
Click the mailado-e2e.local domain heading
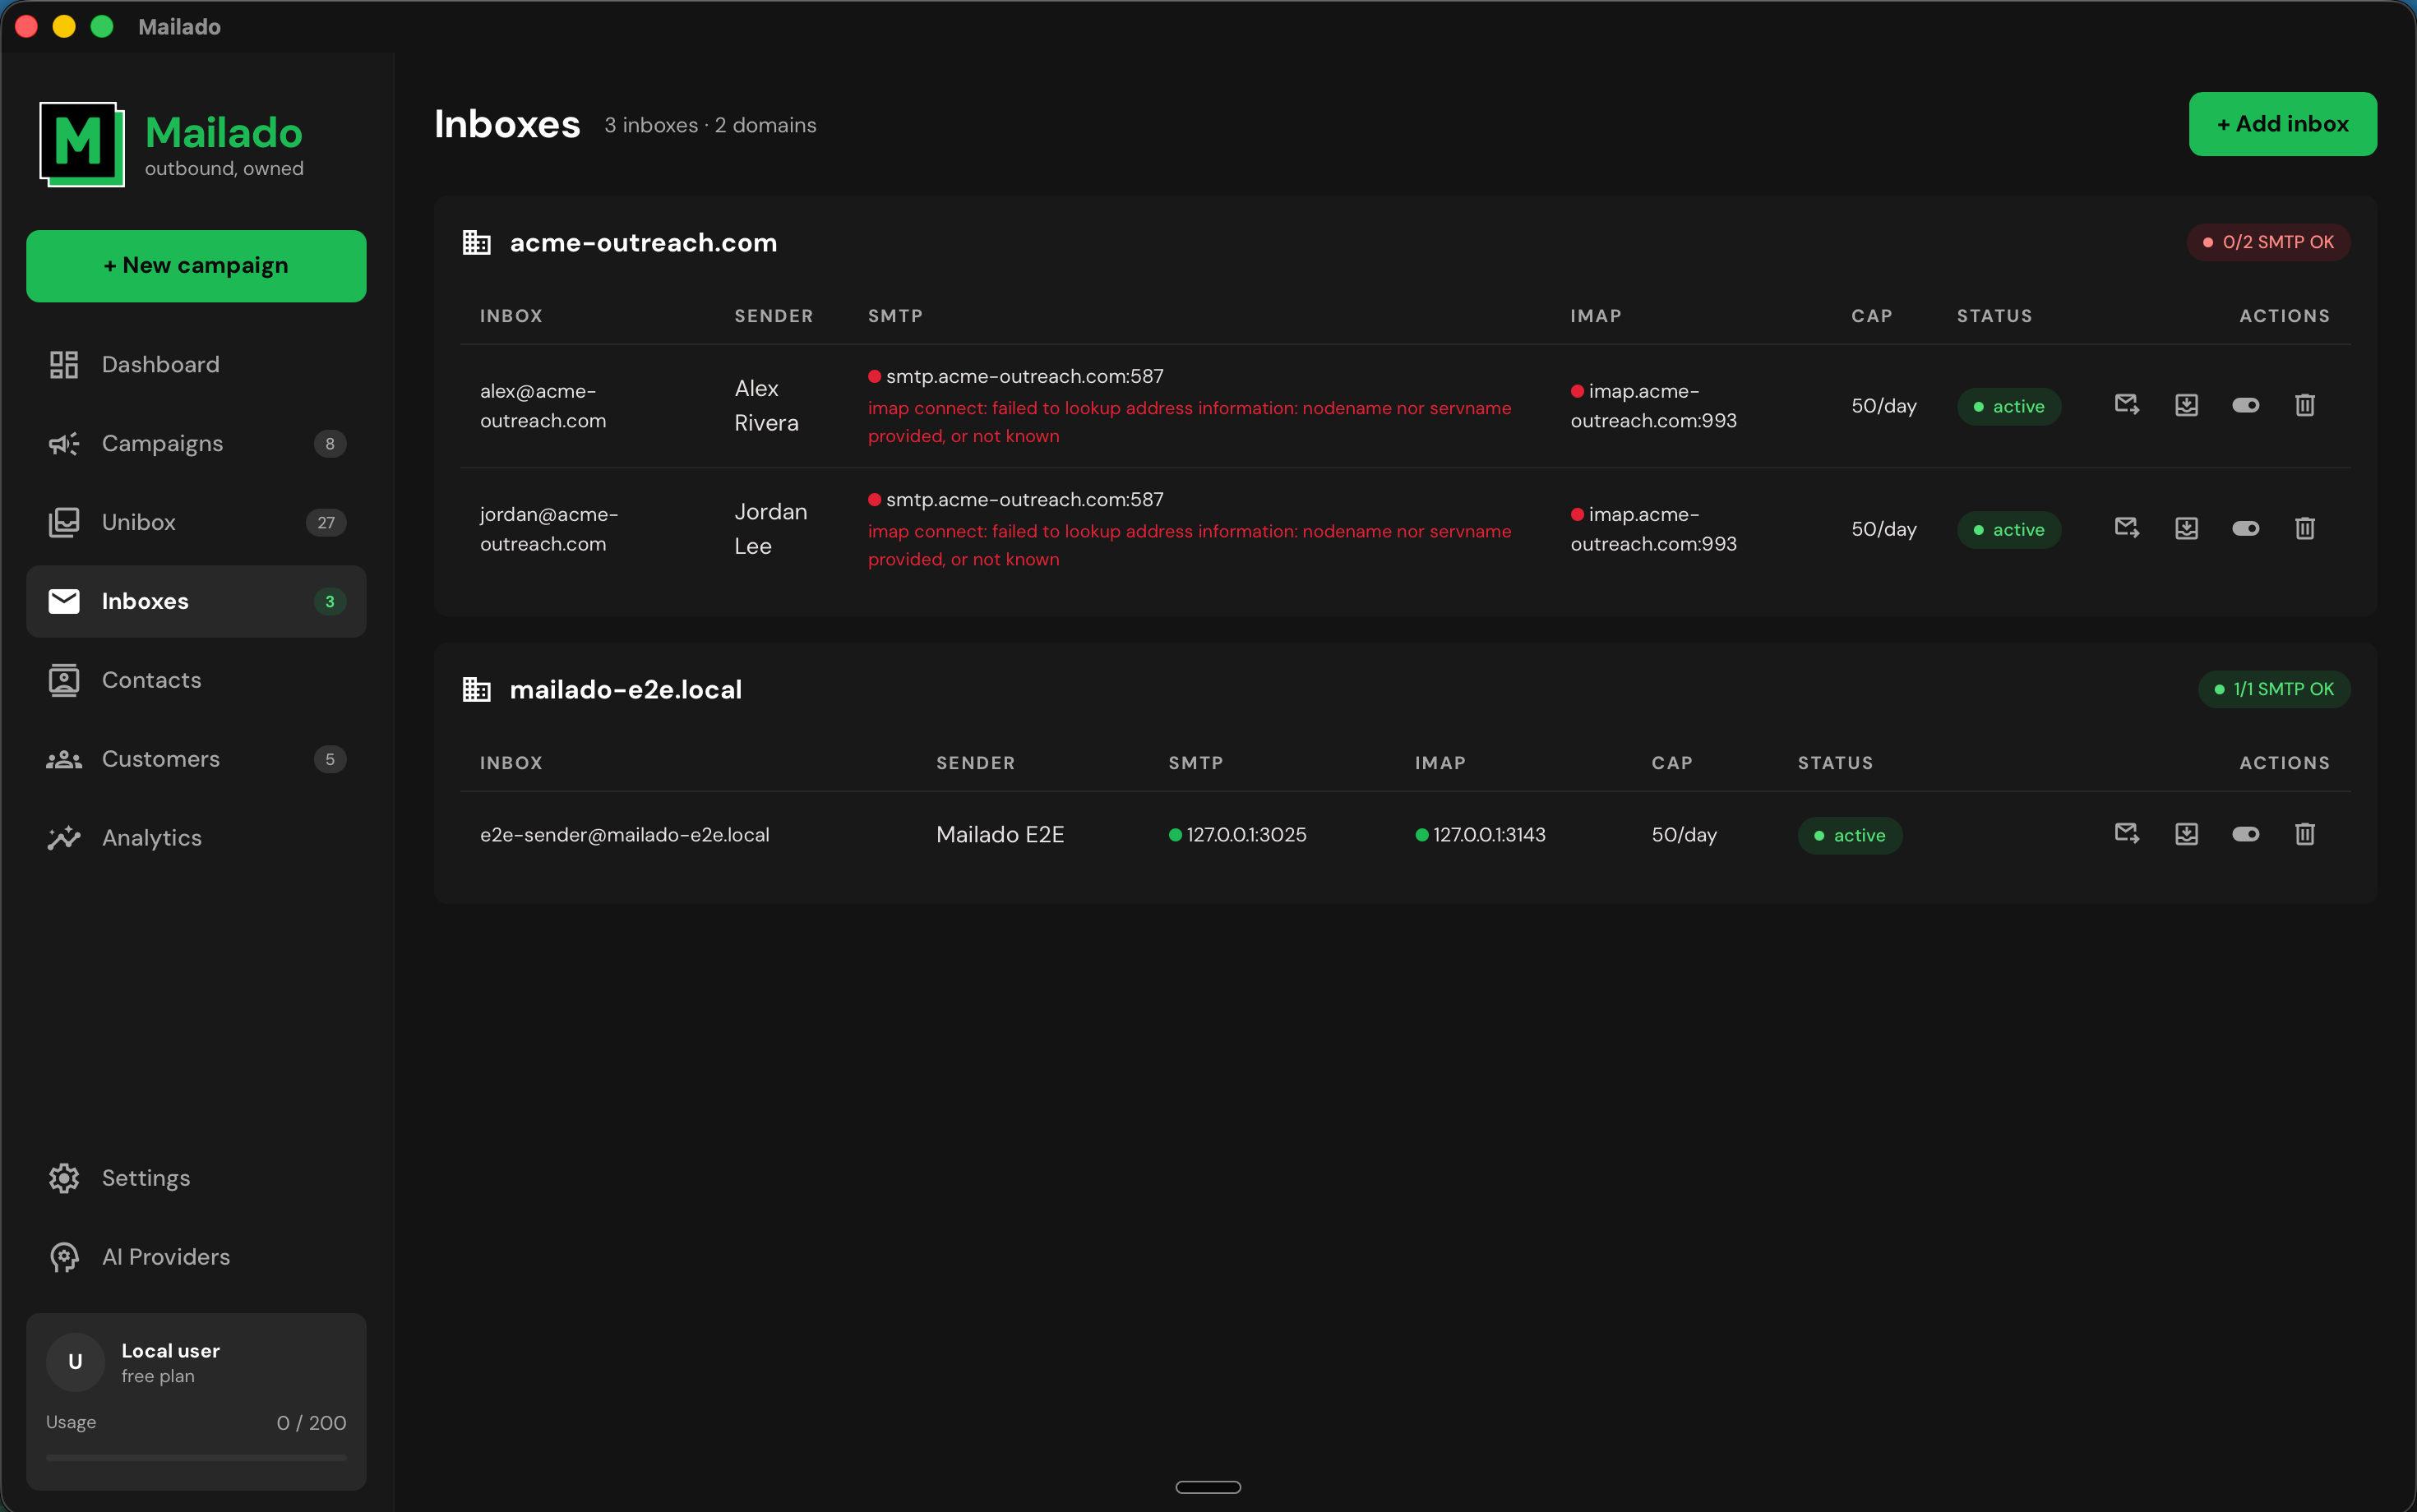[626, 689]
